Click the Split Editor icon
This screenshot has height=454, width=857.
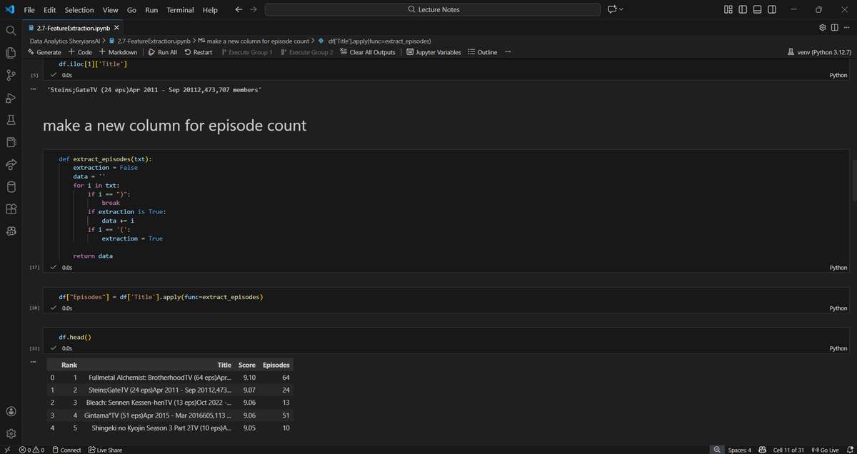click(835, 27)
